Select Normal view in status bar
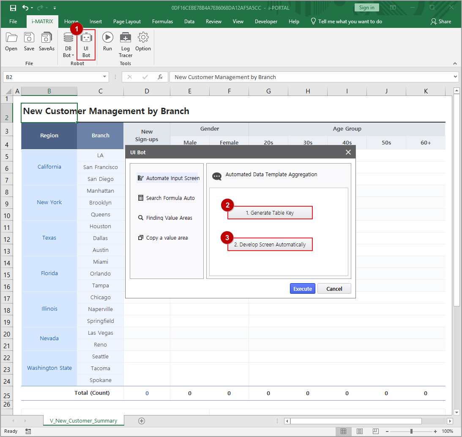The width and height of the screenshot is (462, 437). click(x=344, y=431)
